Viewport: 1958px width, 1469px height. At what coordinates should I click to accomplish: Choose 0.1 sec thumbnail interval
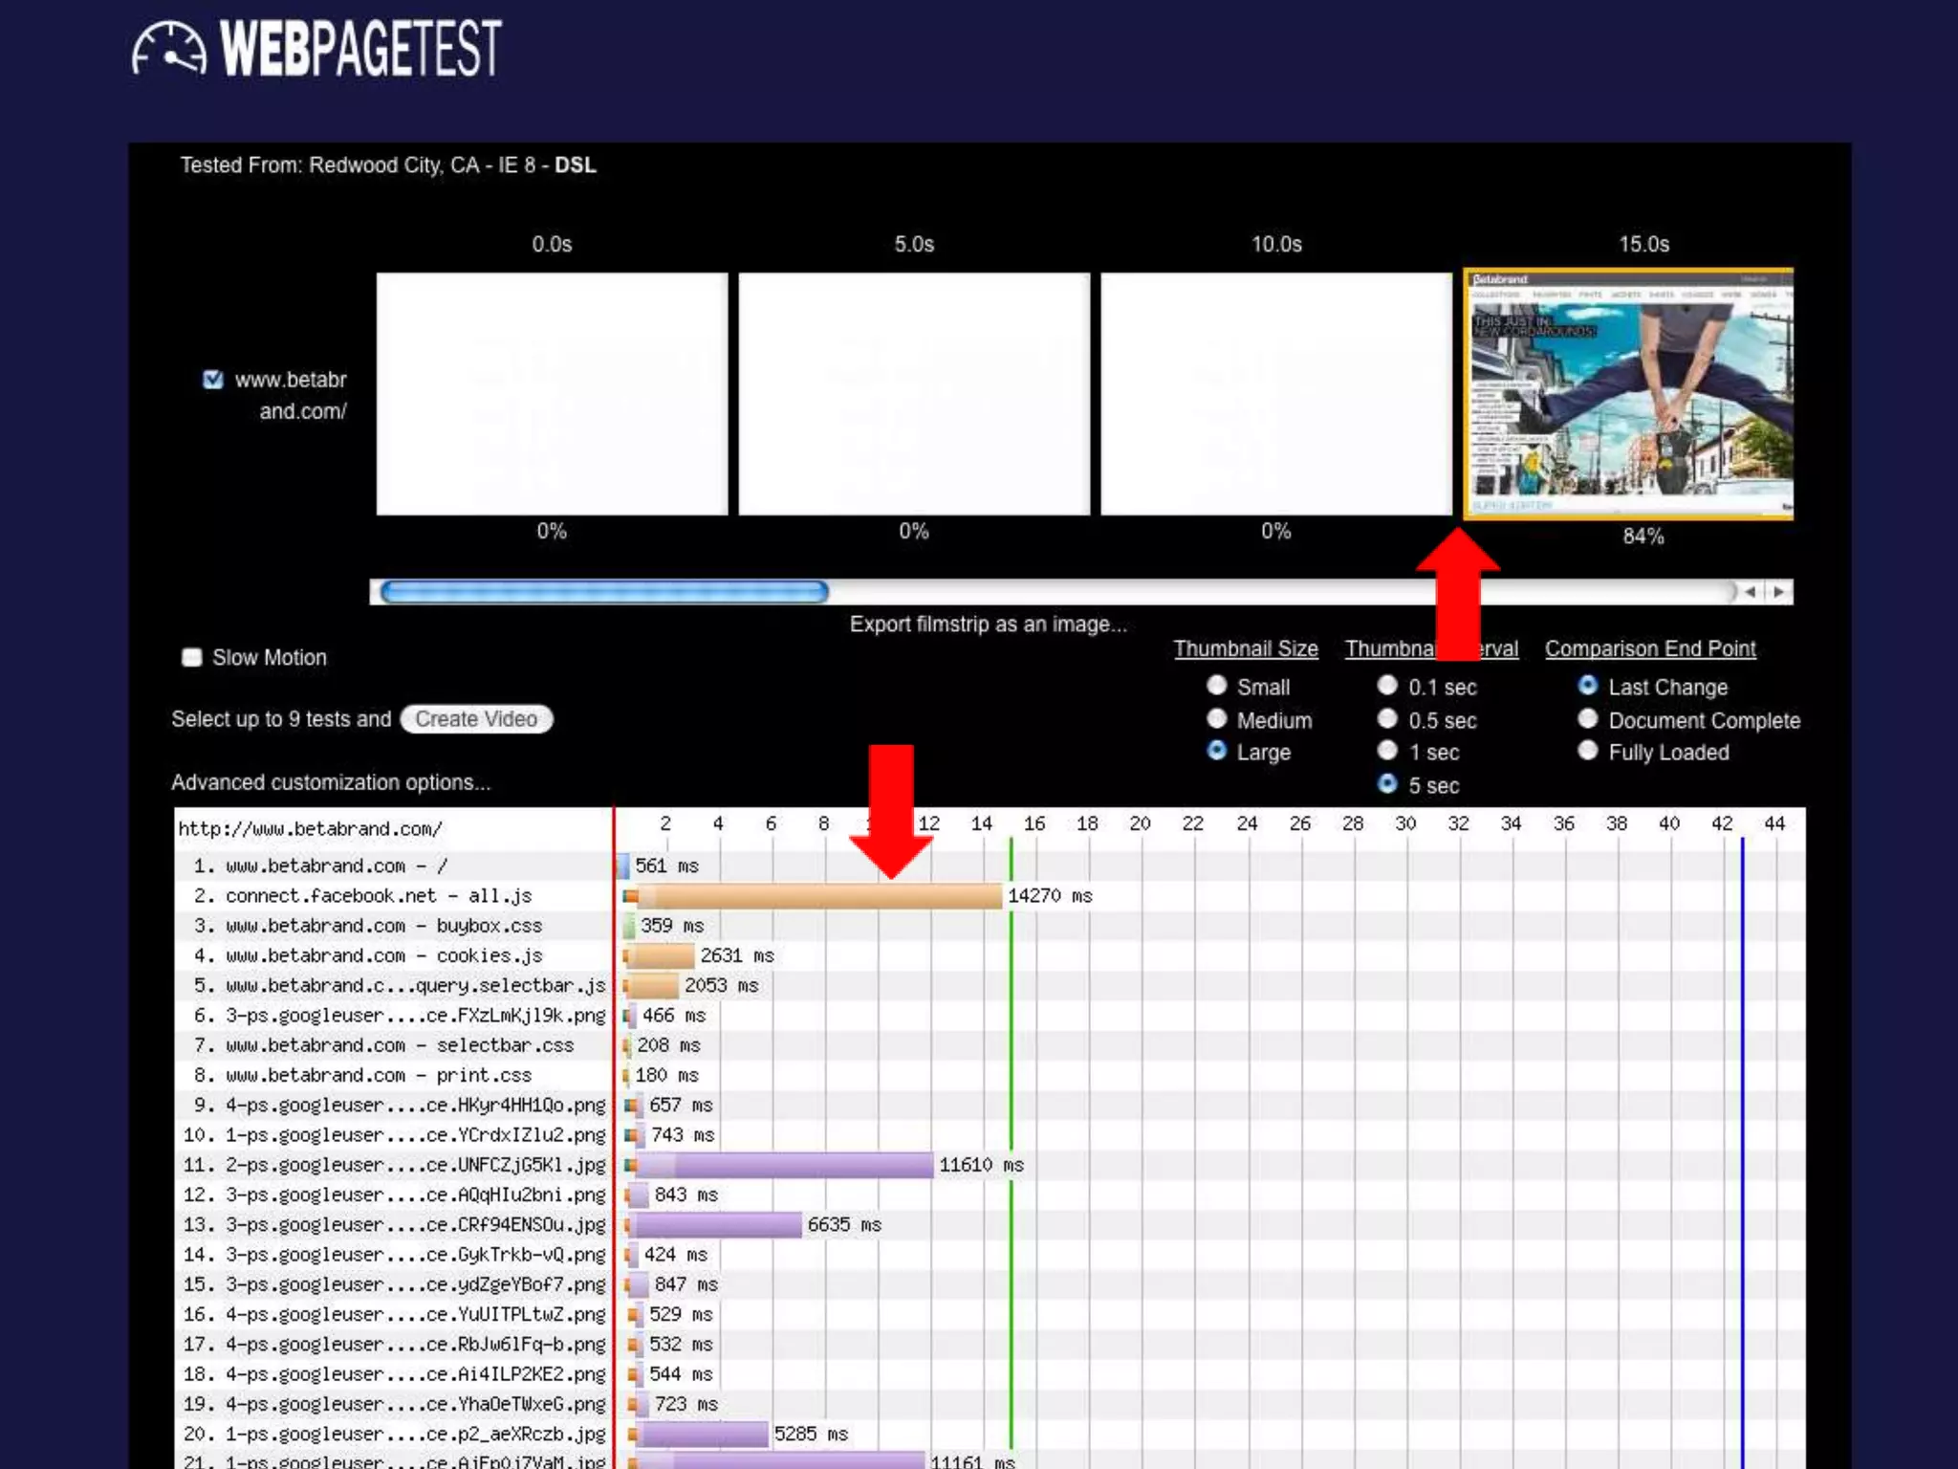tap(1387, 686)
